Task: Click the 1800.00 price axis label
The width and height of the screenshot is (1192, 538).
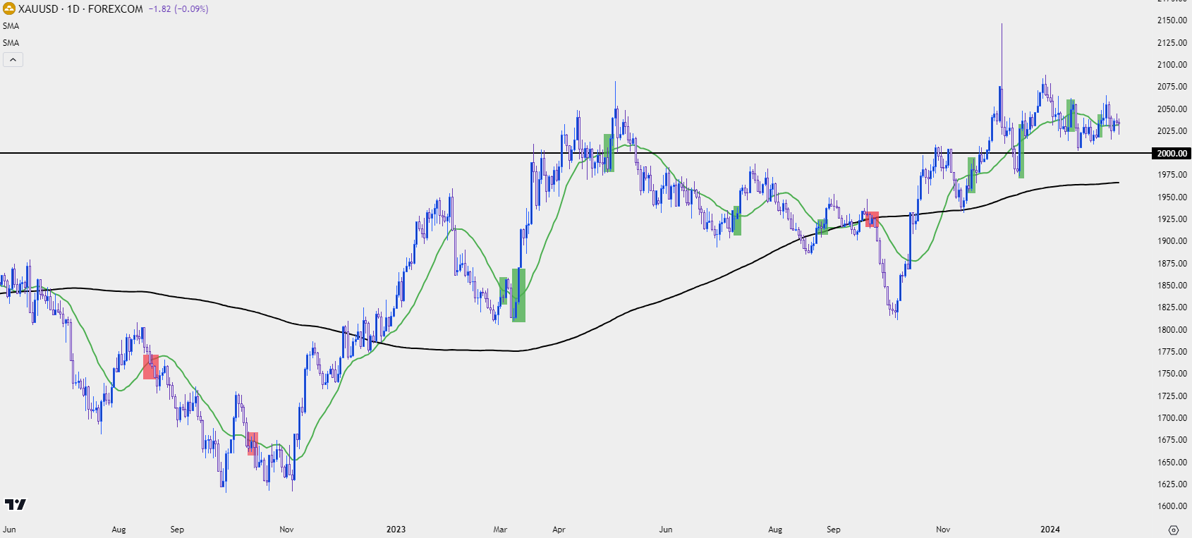Action: 1172,330
